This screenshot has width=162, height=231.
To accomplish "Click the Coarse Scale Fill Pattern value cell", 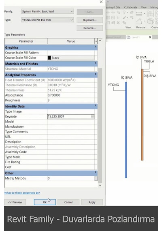I will click(71, 53).
